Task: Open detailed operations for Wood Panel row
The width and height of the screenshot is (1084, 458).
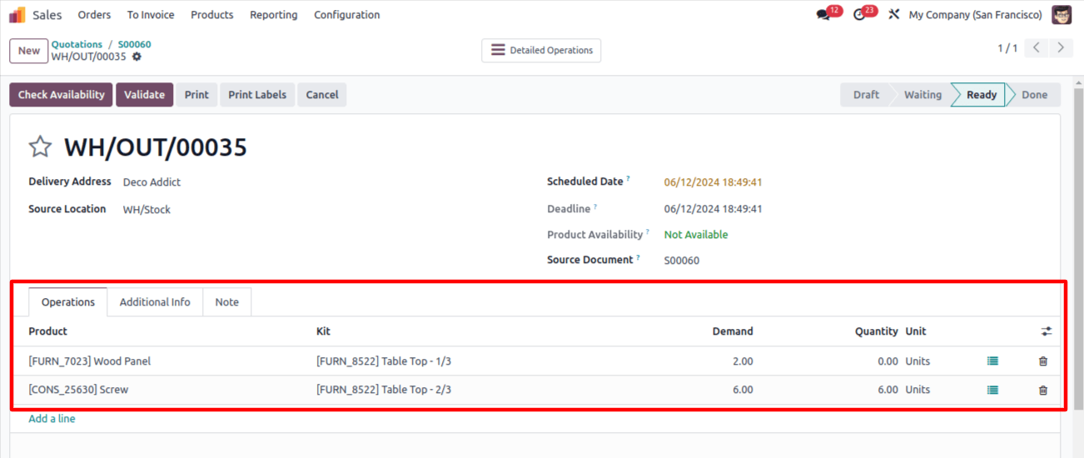Action: click(x=992, y=361)
